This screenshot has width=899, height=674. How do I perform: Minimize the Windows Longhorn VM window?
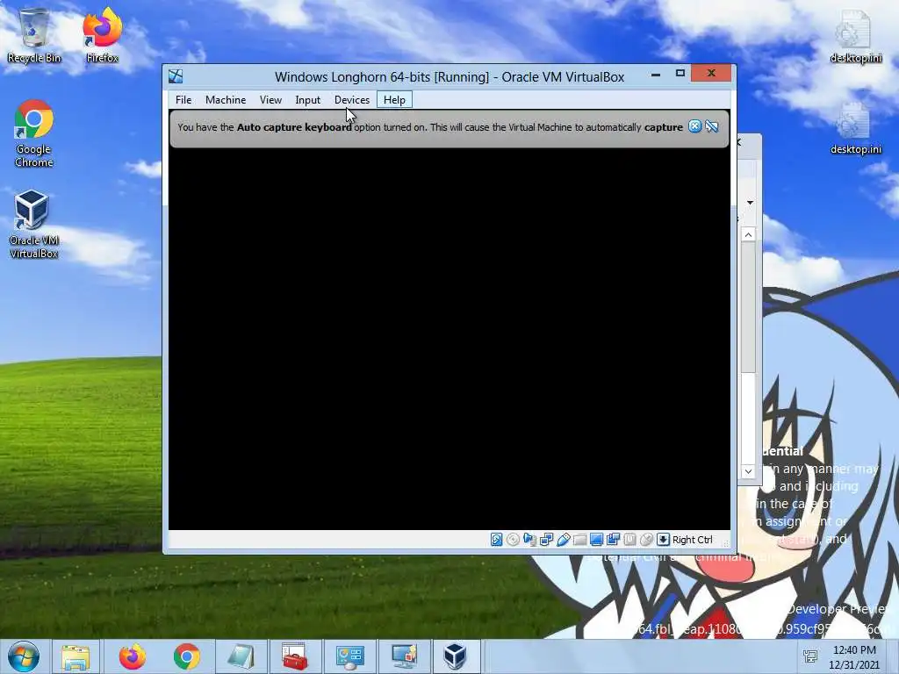coord(655,74)
